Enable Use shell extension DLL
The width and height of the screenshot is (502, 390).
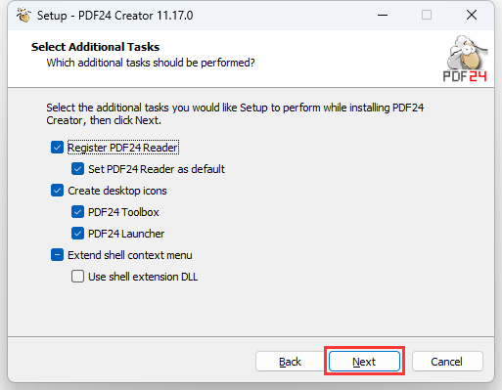[77, 277]
